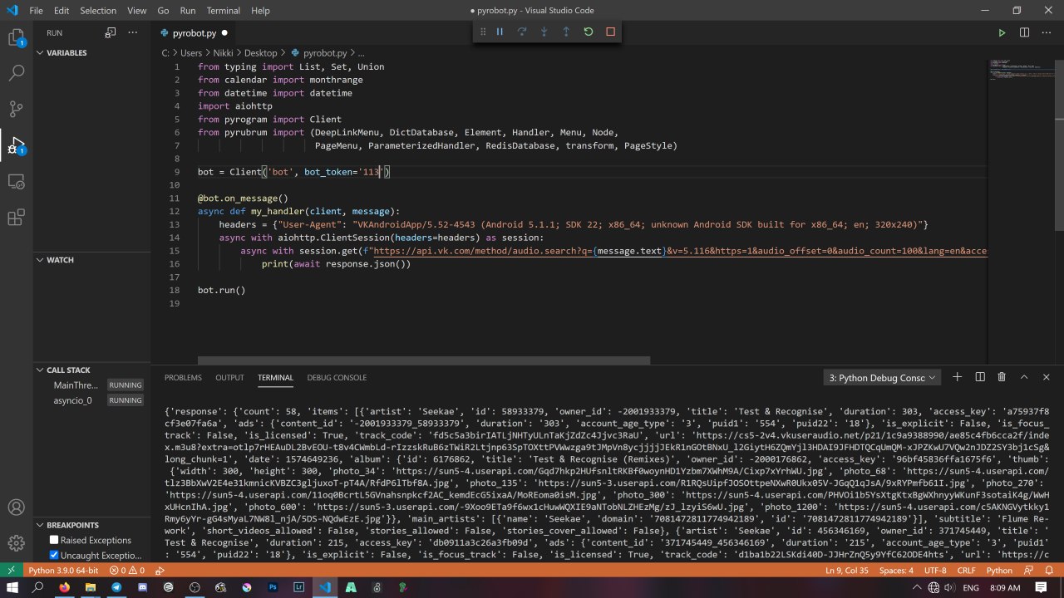Viewport: 1064px width, 598px height.
Task: Stop the debugging session
Action: [x=610, y=32]
